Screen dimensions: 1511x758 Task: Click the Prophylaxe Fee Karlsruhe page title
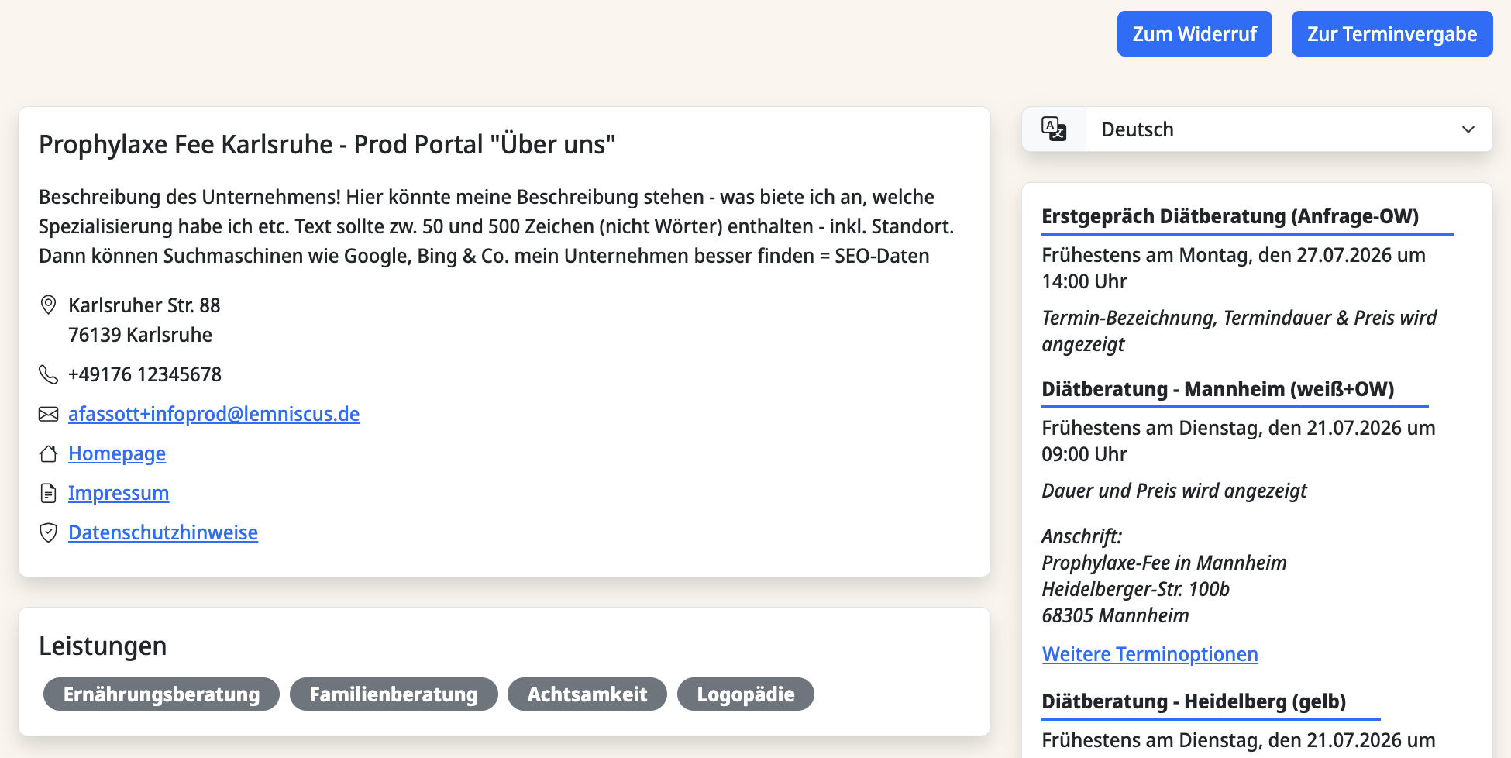(x=327, y=144)
